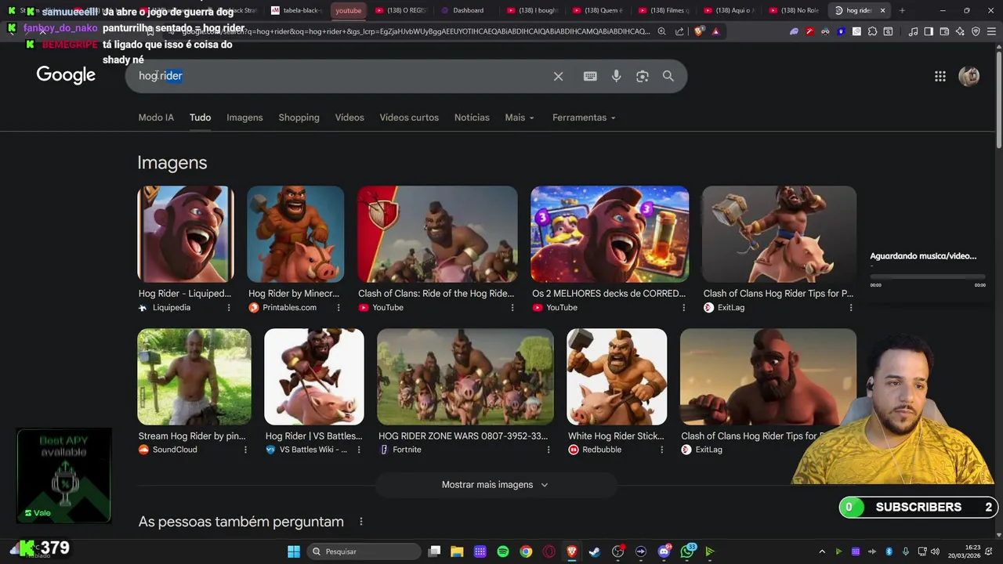Open Hog Rider - Liquipedia result title
The width and height of the screenshot is (1003, 564).
[x=185, y=294]
